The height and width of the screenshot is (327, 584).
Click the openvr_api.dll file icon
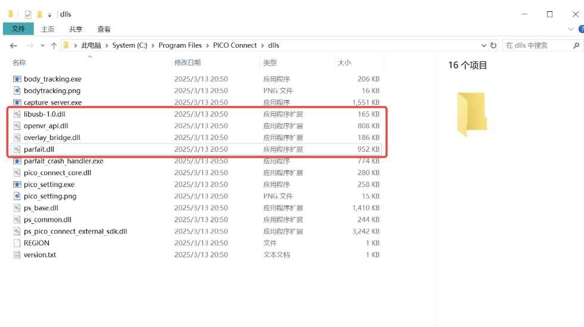17,126
